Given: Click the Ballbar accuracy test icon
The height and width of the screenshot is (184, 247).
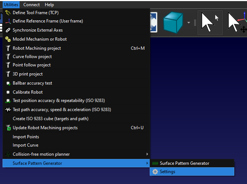Looking at the screenshot, I should click(8, 83).
